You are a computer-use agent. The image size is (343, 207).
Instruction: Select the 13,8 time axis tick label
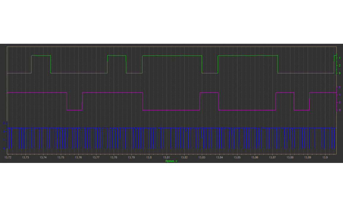click(149, 158)
